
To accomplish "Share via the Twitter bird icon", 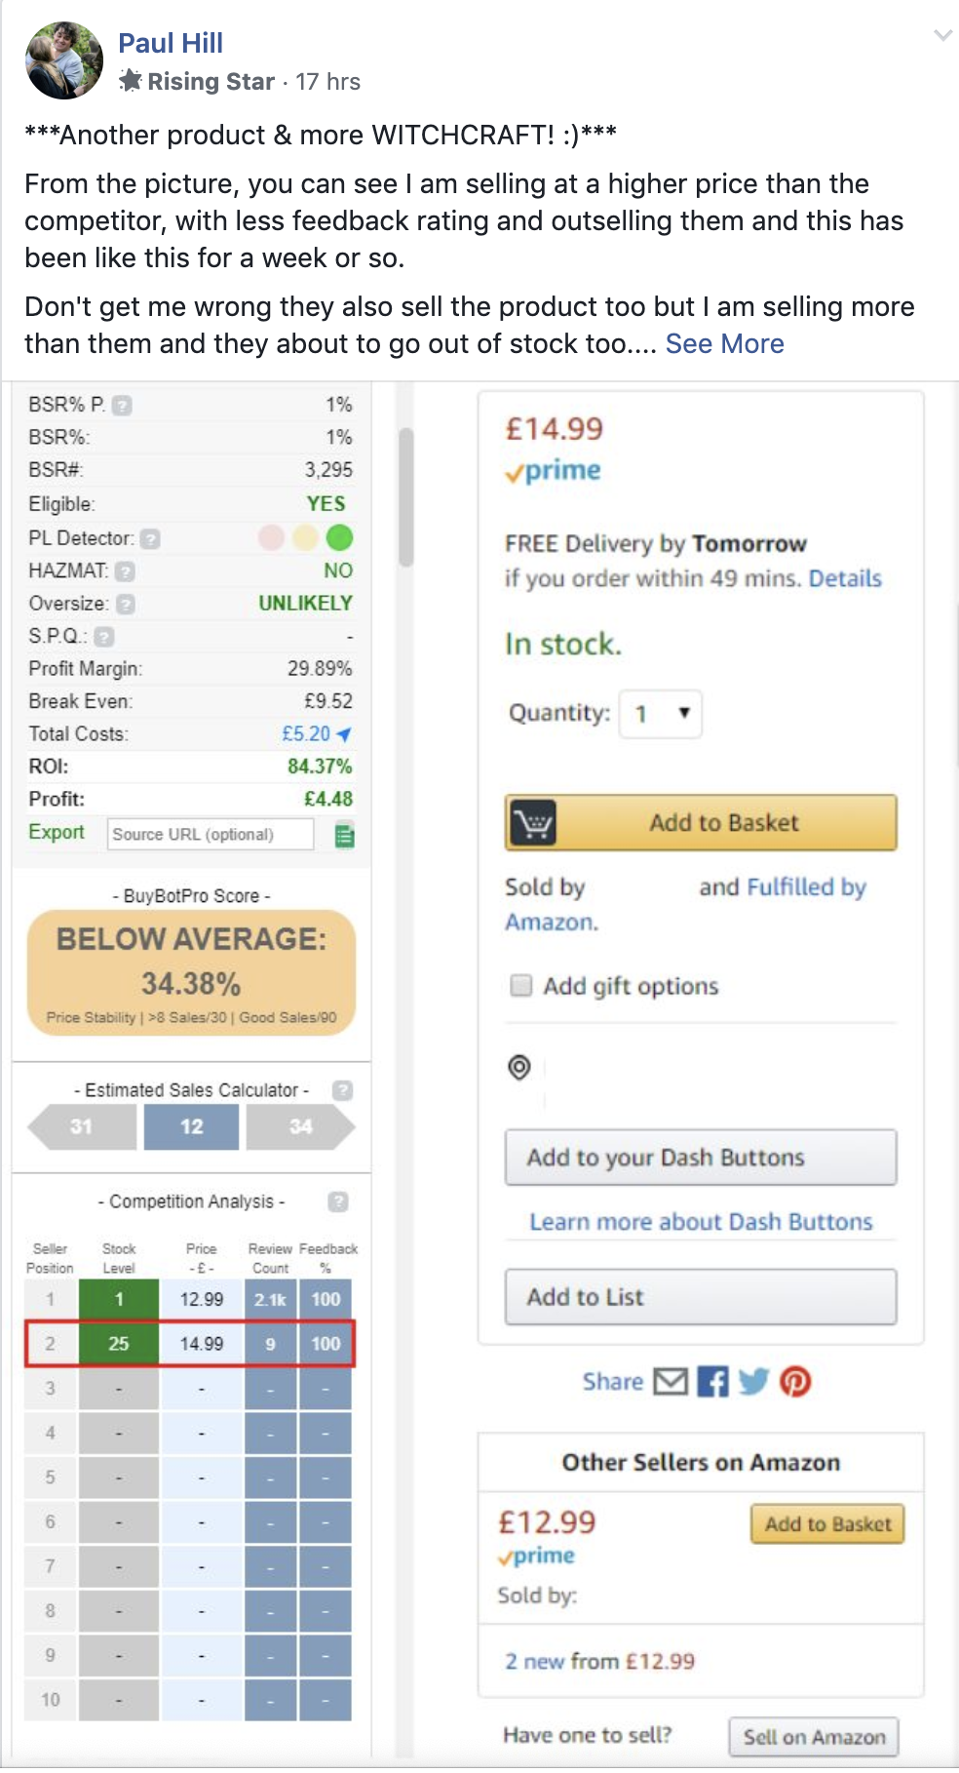I will pyautogui.click(x=753, y=1382).
